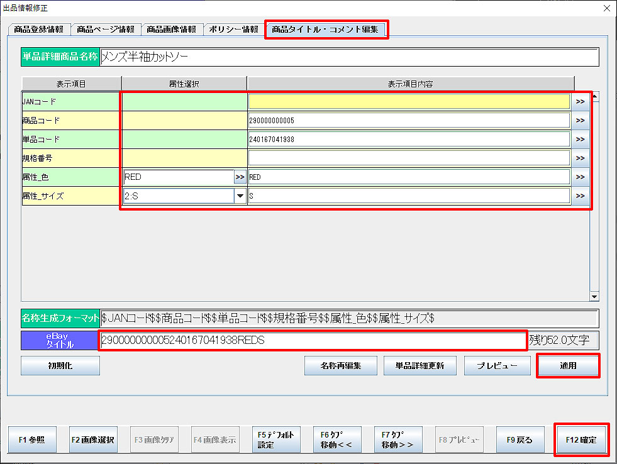Click the >> button beside the RED attribute selector
This screenshot has width=617, height=464.
[240, 177]
